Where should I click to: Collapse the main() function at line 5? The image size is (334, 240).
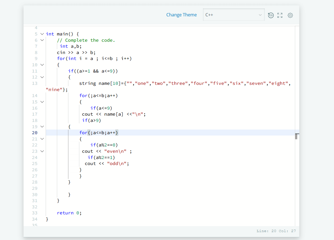[x=42, y=34]
